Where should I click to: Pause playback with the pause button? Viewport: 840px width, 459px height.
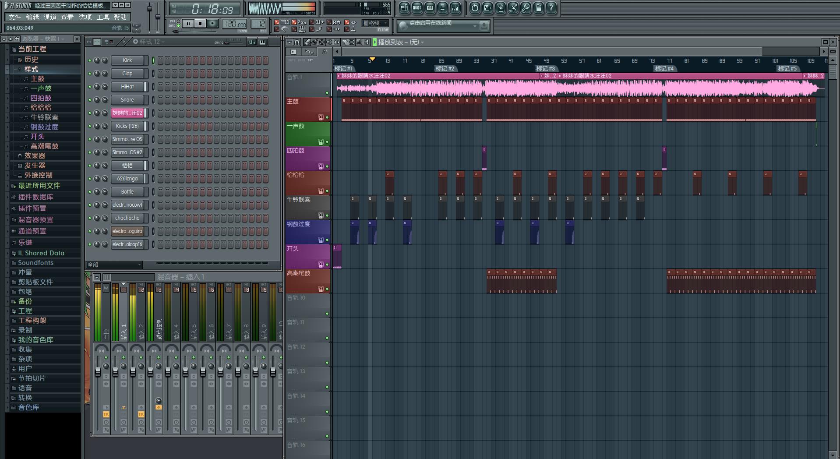point(188,23)
